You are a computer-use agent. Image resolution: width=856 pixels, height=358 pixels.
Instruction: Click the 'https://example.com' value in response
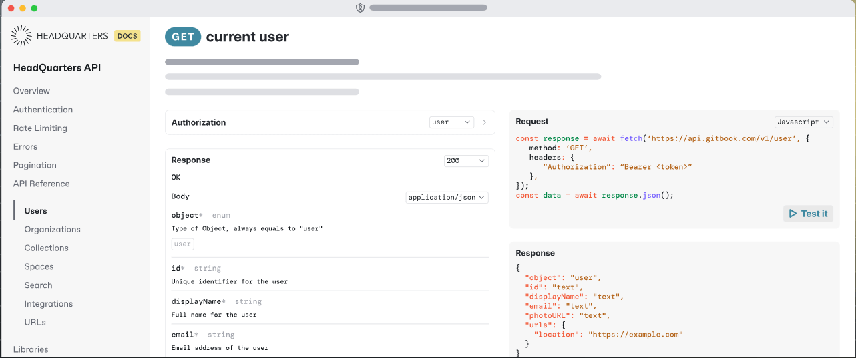[636, 335]
